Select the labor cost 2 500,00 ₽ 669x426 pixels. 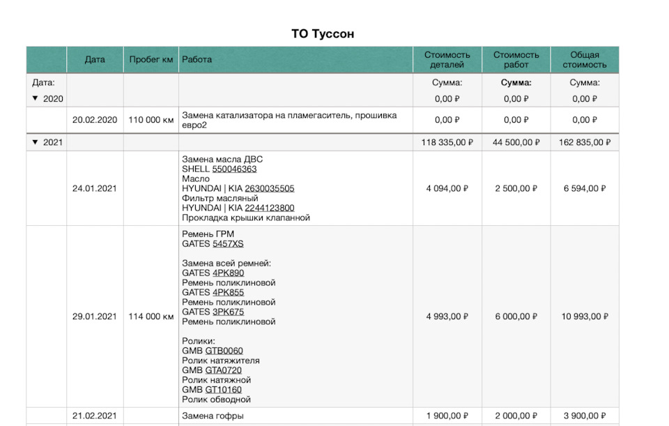pos(516,188)
